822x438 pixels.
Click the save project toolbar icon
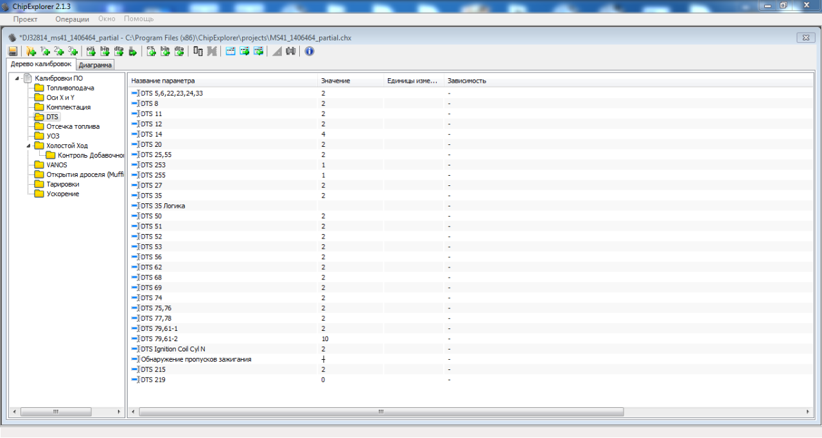tap(13, 51)
